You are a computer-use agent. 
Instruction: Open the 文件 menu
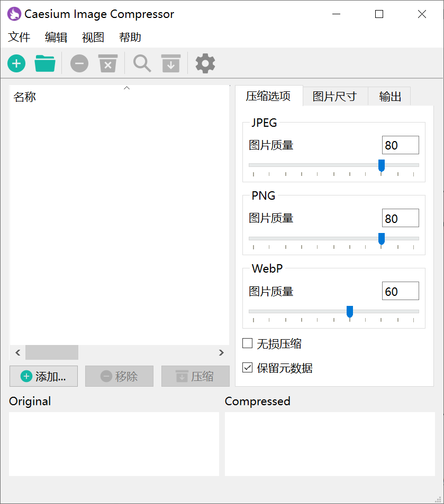pyautogui.click(x=19, y=37)
